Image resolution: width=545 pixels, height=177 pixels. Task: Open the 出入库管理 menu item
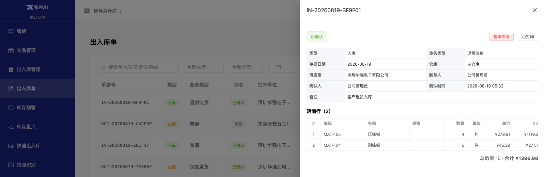[37, 69]
